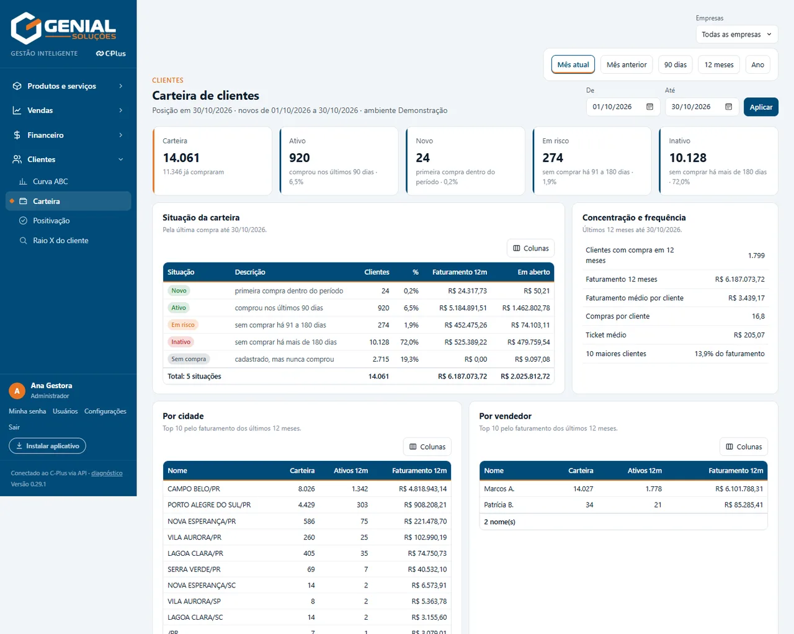Open the Todas as empresas dropdown
The width and height of the screenshot is (794, 634).
[736, 34]
